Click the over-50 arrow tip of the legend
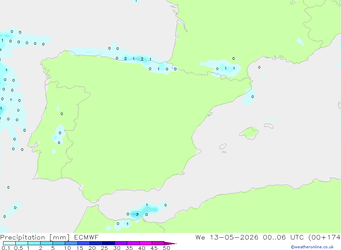Viewport: 341px width, 250px height. click(171, 244)
